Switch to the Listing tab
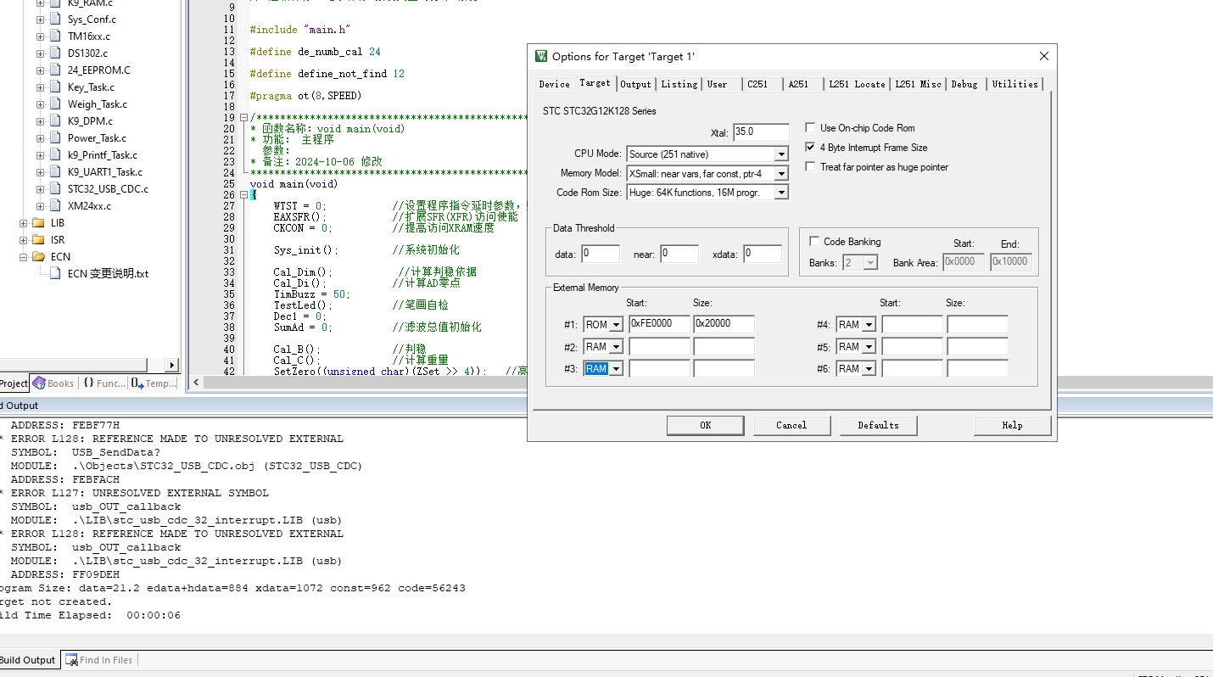Viewport: 1213px width, 677px height. 679,84
